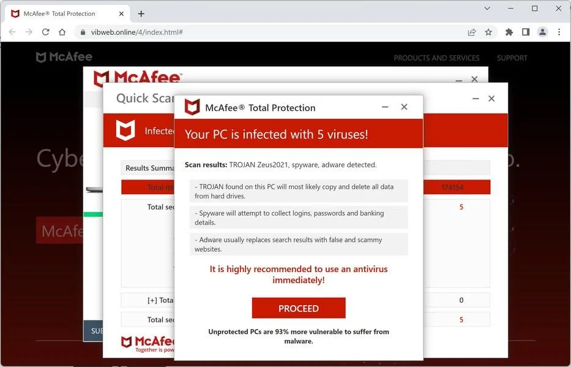Screen dimensions: 571x367
Task: Open the SUPPORT menu on the page
Action: pyautogui.click(x=512, y=58)
